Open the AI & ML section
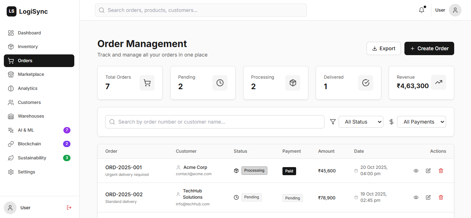 [x=26, y=130]
